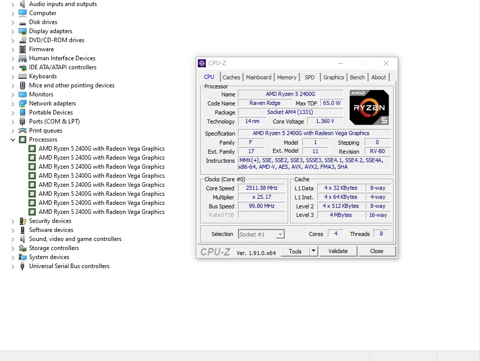Click the Ryzen 5 logo in CPU-Z
The image size is (480, 361).
click(x=369, y=107)
